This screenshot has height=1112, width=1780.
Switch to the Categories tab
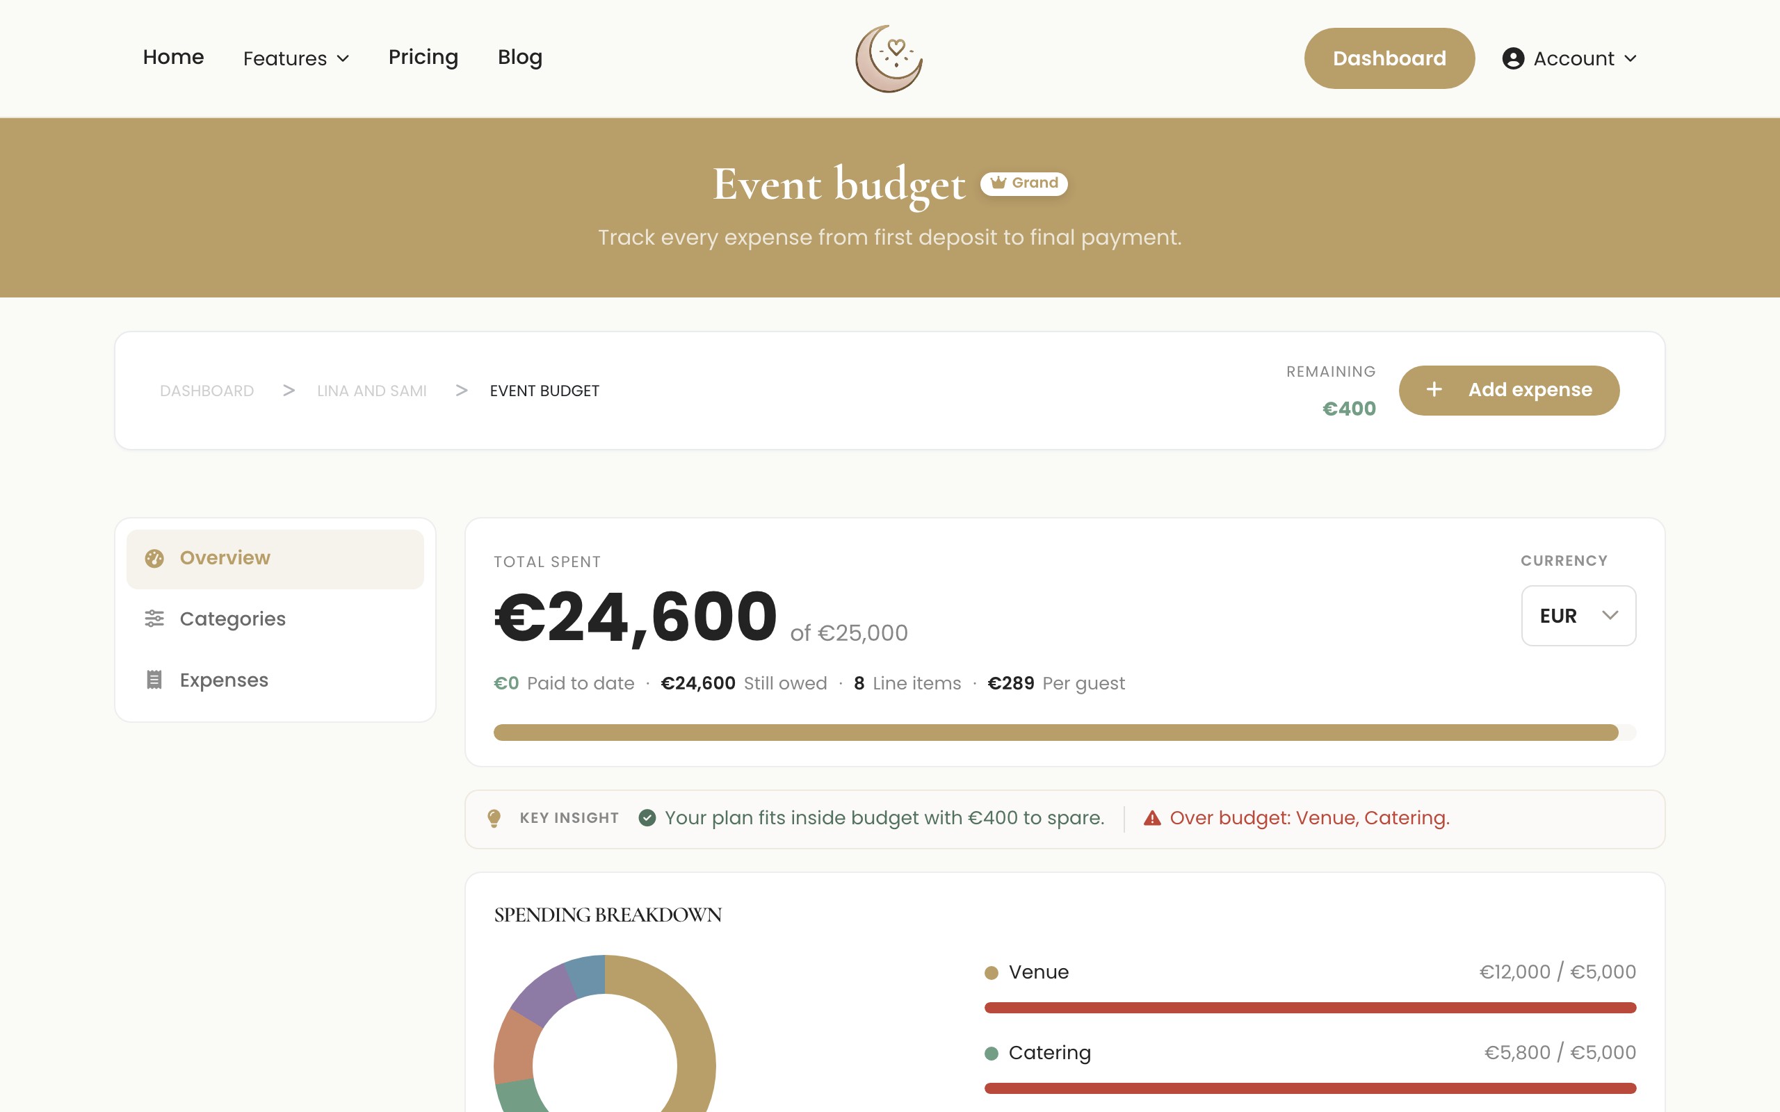coord(275,619)
